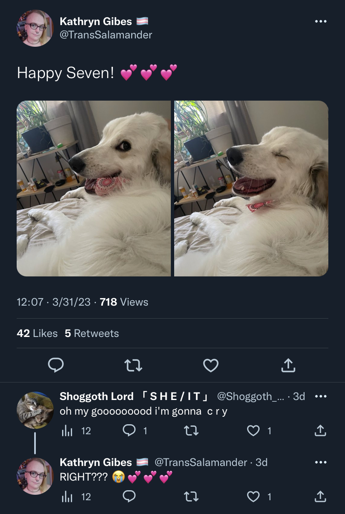Open right dog photo with closed eyes

[251, 188]
